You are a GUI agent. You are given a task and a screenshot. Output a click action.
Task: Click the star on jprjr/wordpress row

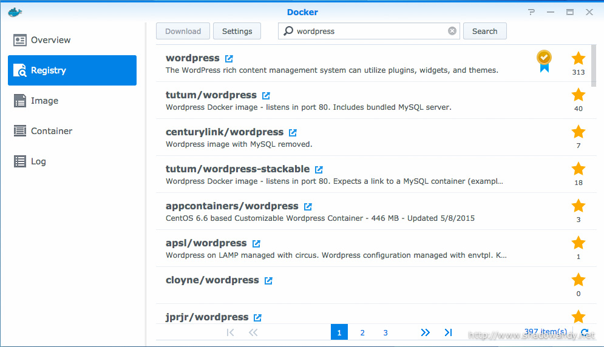coord(578,317)
